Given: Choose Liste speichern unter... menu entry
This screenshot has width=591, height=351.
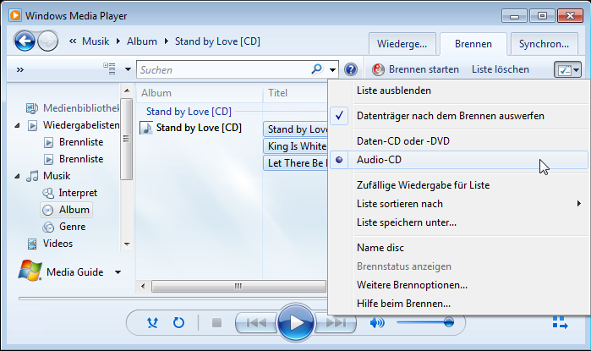Looking at the screenshot, I should pos(459,222).
